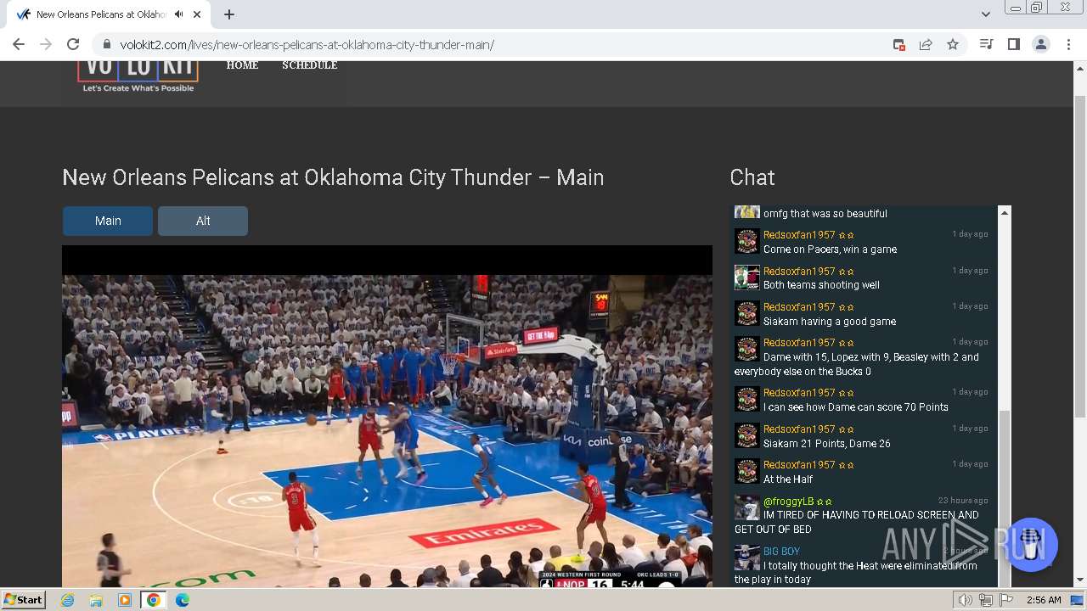Click Redsoxfan1957 above 'Siakam having a good game'

click(799, 307)
